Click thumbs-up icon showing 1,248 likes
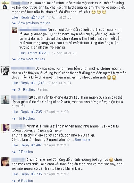Viewport: 134px width, 183px height. point(33,83)
